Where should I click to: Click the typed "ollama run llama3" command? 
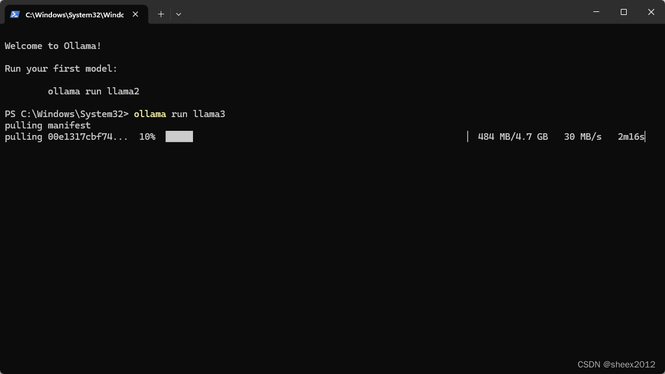(179, 114)
